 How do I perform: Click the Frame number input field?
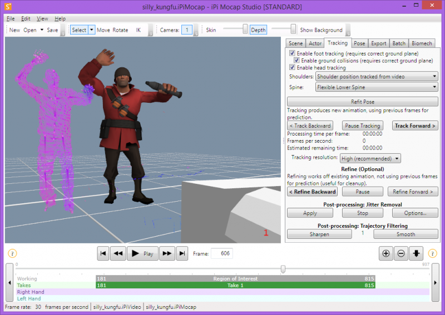[222, 253]
